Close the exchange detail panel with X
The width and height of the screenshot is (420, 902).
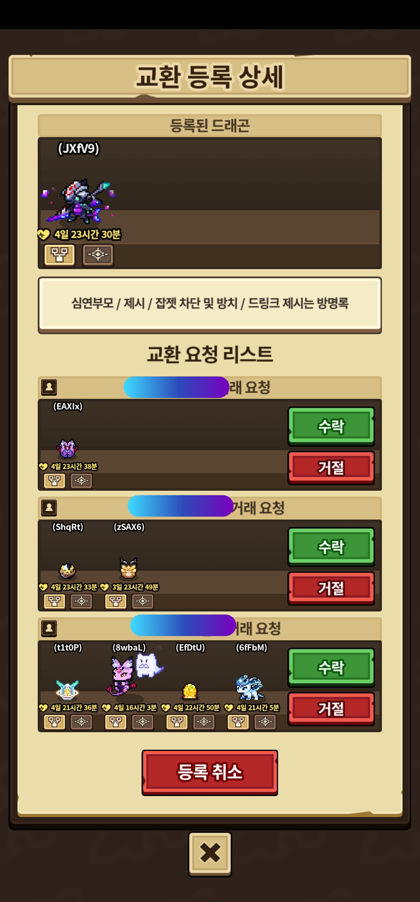click(x=210, y=854)
